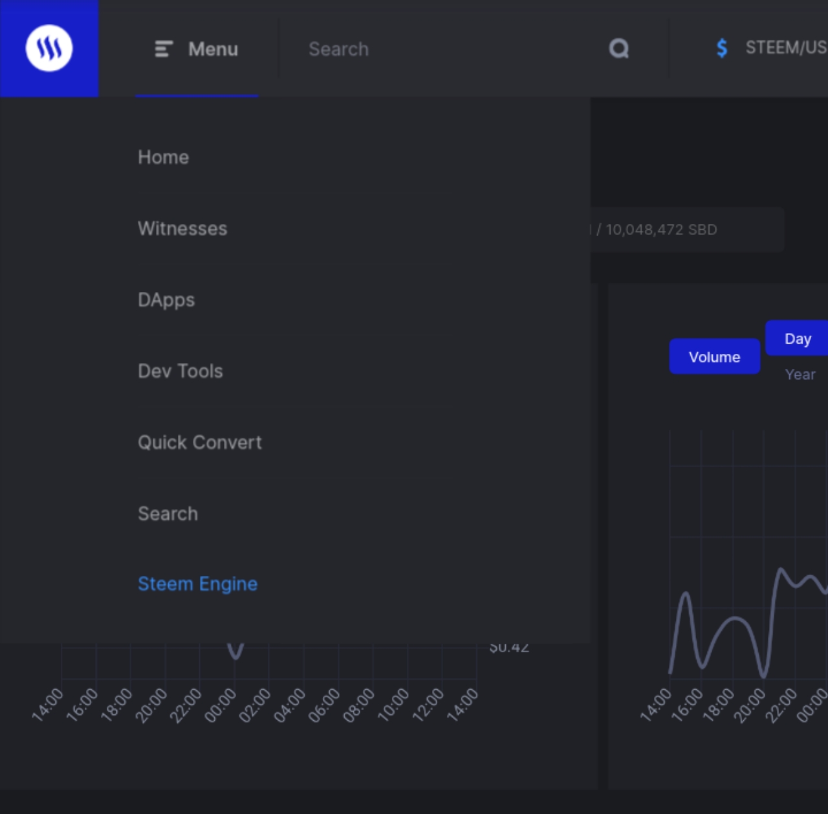828x814 pixels.
Task: Open DApps from the menu
Action: 166,300
